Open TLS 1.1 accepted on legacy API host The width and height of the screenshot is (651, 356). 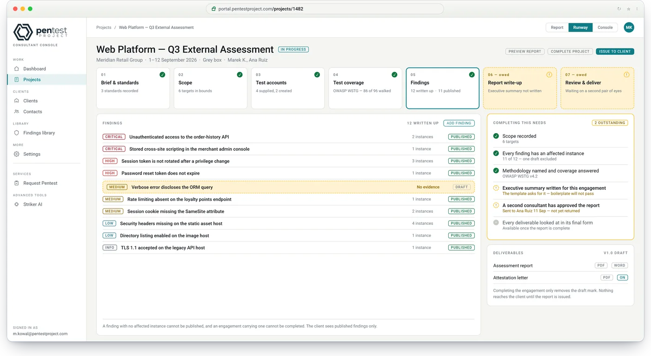click(x=288, y=248)
